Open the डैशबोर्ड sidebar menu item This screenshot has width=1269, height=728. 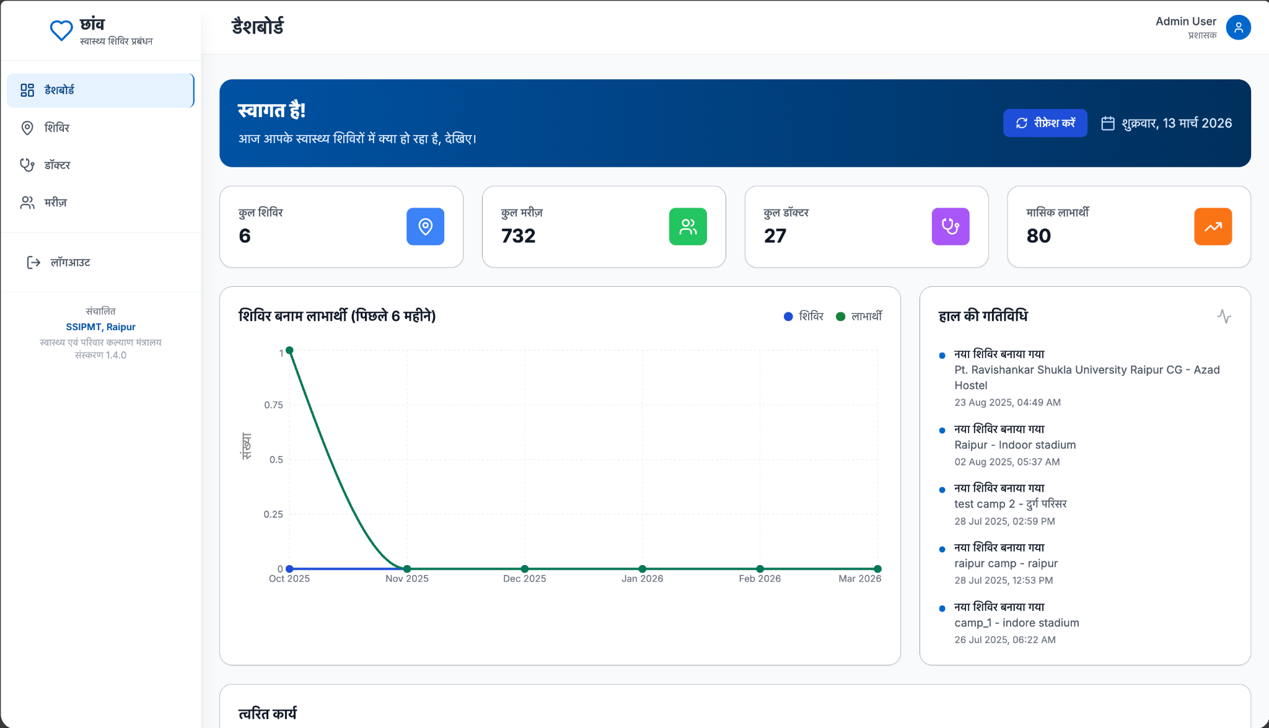[x=100, y=90]
